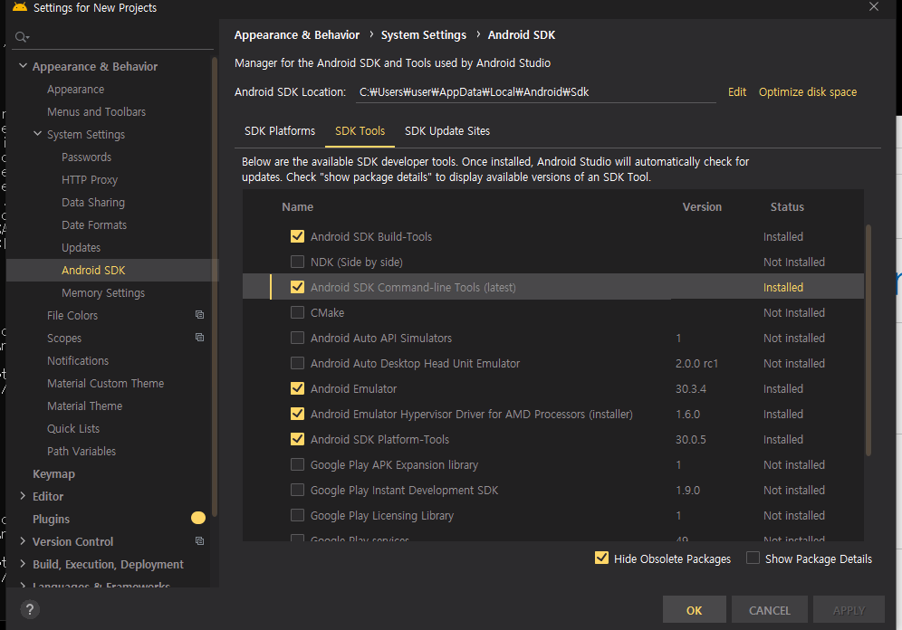Click the Name column header
This screenshot has width=902, height=630.
coord(297,206)
